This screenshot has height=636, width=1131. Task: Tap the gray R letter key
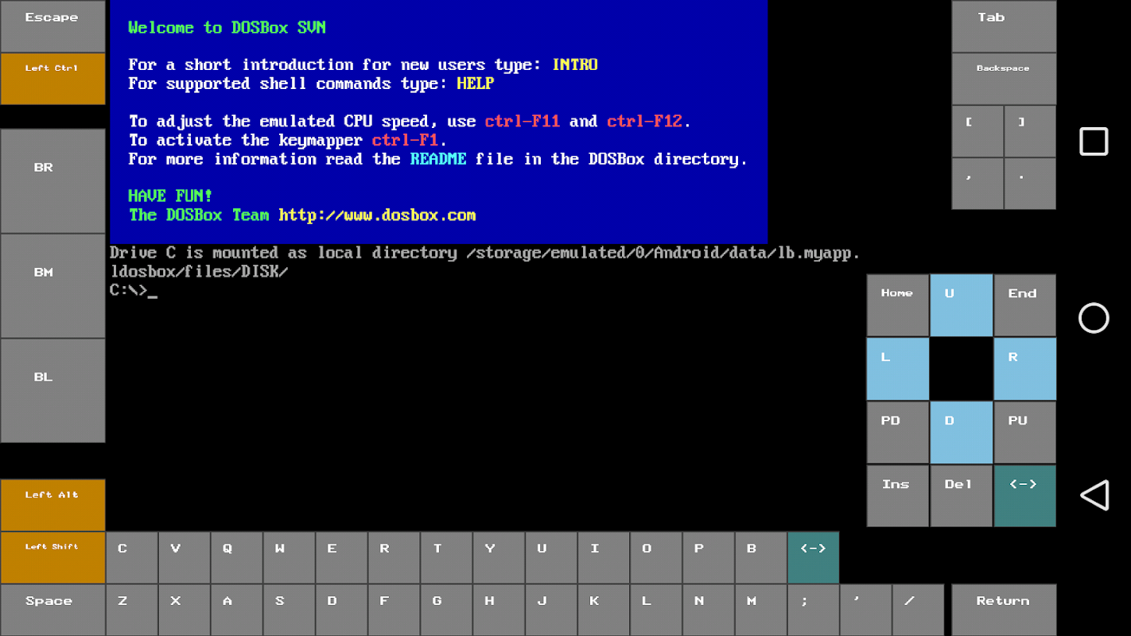click(x=394, y=557)
